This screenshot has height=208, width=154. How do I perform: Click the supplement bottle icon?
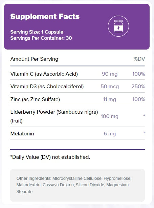118,26
